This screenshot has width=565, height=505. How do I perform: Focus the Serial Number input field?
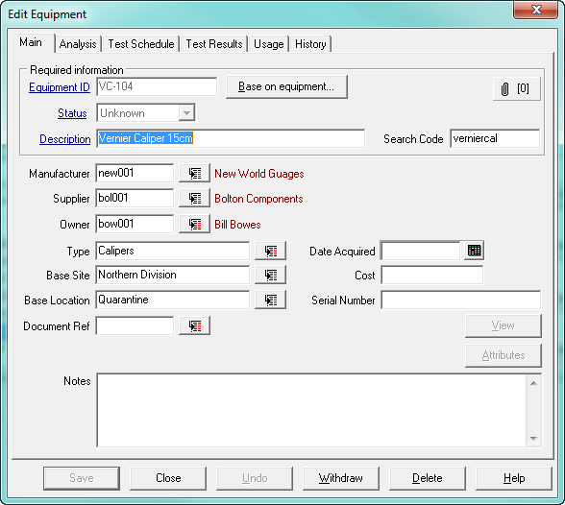461,300
